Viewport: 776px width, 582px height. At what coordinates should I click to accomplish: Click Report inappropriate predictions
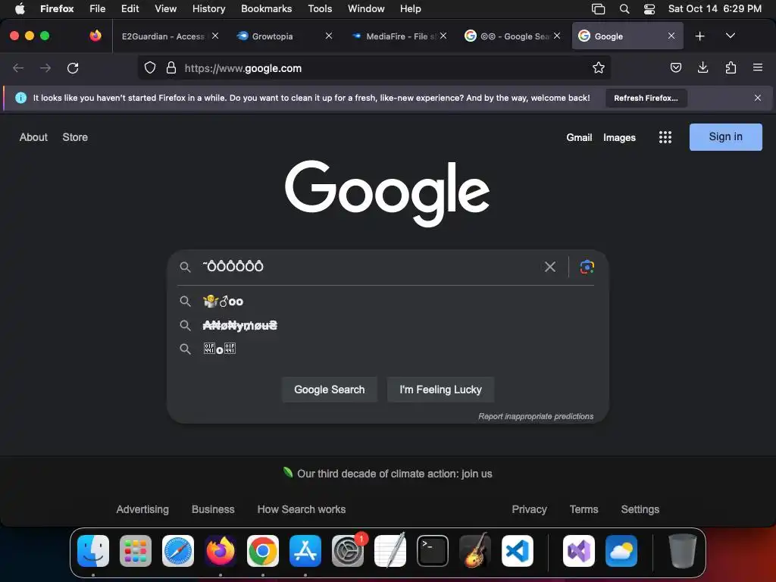[536, 416]
